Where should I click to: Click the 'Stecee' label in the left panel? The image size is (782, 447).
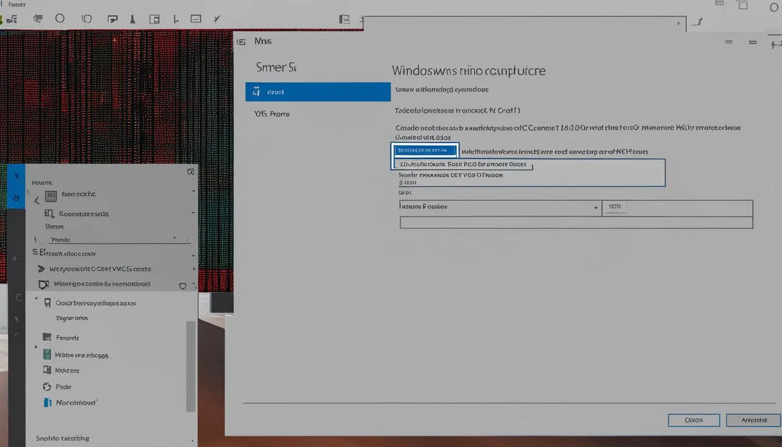(54, 226)
